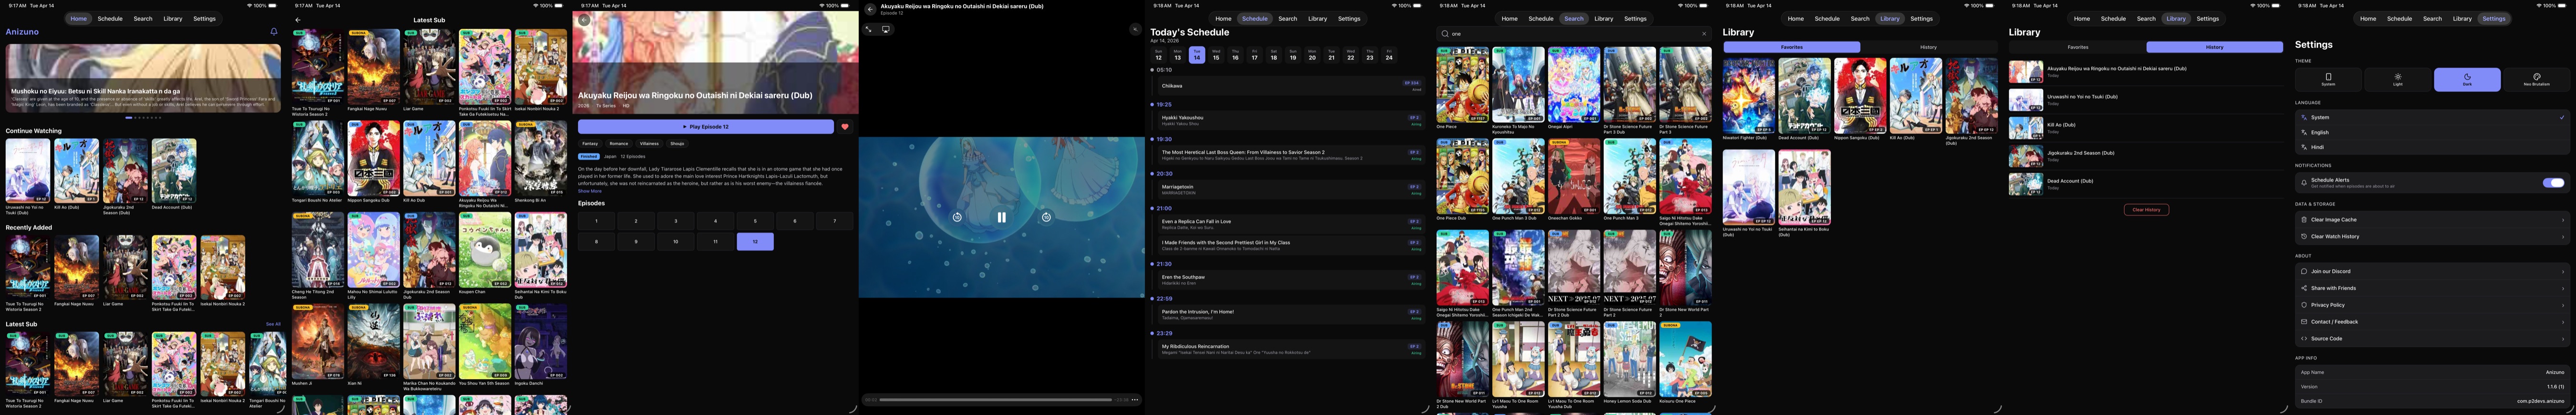This screenshot has height=415, width=2576.
Task: Open the Clear Watch History row chevron
Action: point(2563,237)
